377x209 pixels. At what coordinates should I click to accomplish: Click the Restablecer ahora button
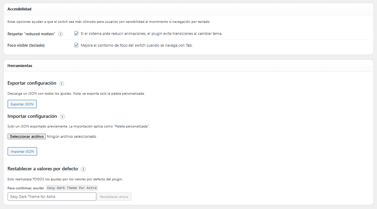114,197
